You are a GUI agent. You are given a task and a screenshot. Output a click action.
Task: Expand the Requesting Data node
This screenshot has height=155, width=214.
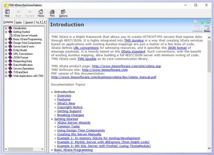coord(6,61)
